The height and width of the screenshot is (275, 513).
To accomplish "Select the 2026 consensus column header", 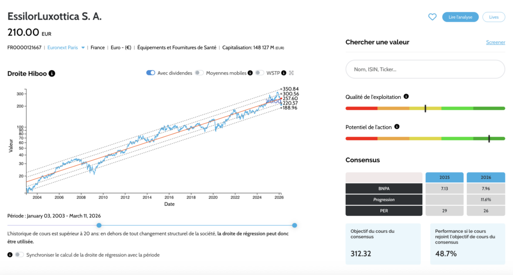I will coord(485,177).
